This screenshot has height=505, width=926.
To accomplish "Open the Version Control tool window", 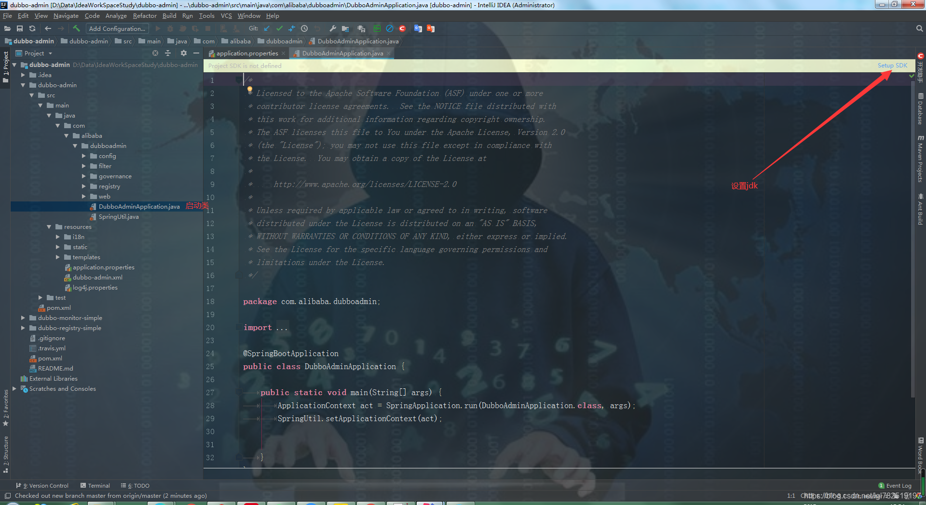I will (42, 486).
